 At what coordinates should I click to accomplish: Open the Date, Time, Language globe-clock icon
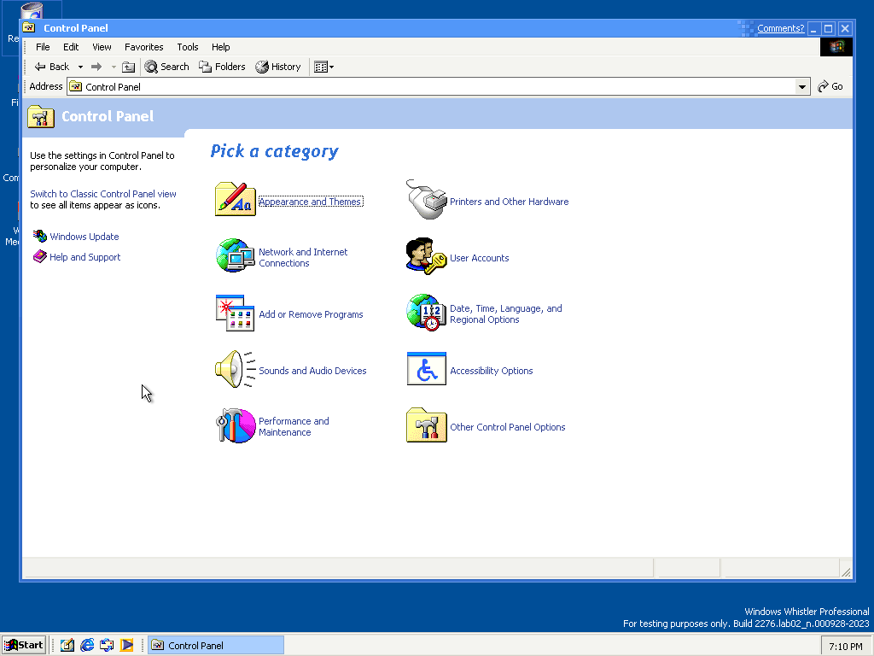(x=427, y=313)
